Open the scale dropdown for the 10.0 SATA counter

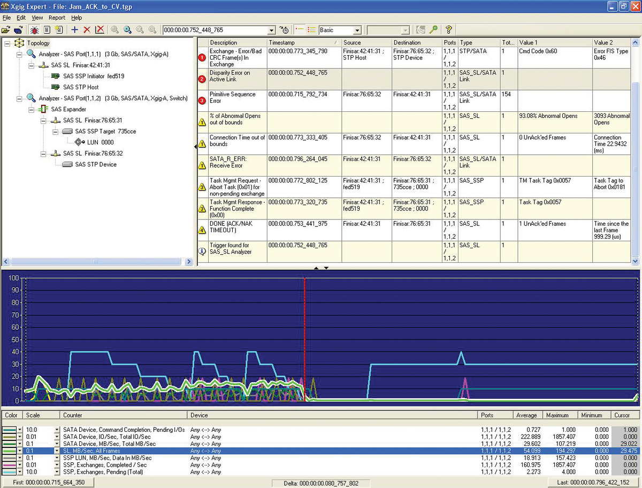[57, 430]
